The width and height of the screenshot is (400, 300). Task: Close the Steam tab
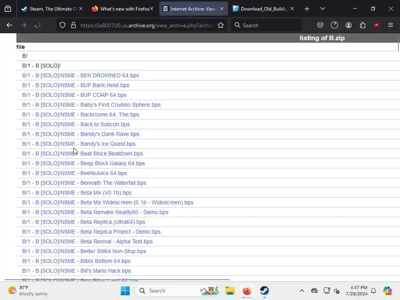81,9
